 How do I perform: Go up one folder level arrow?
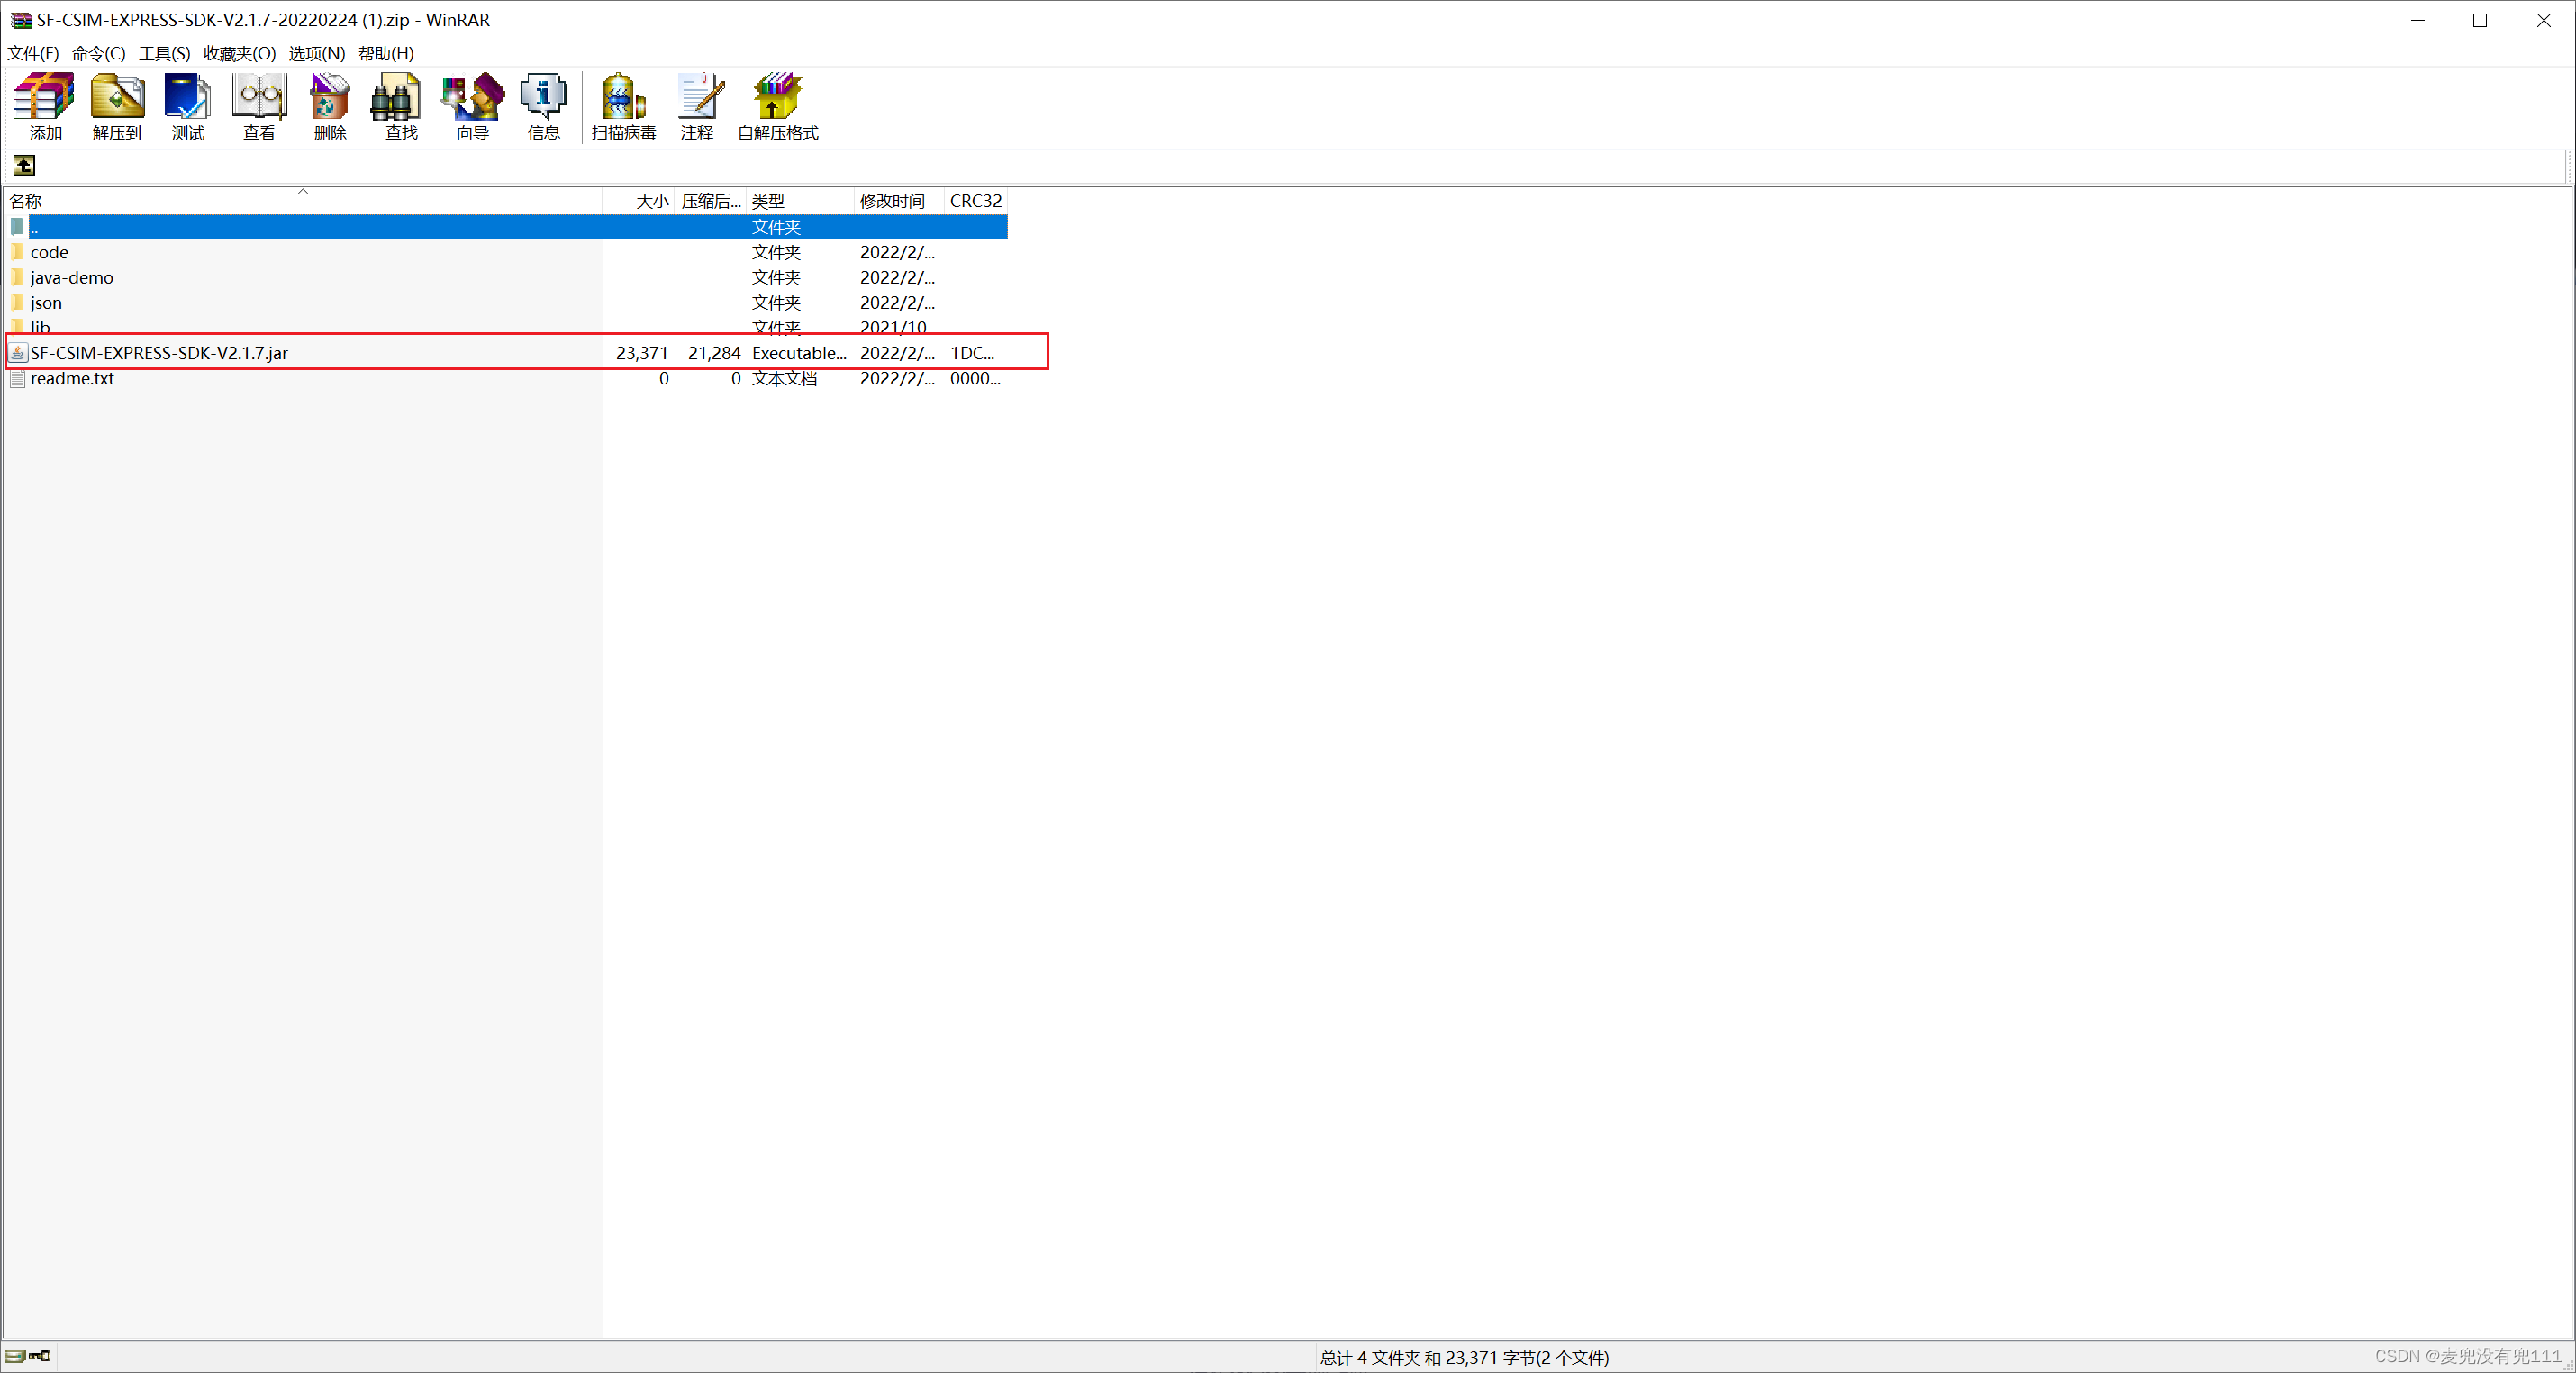tap(24, 166)
